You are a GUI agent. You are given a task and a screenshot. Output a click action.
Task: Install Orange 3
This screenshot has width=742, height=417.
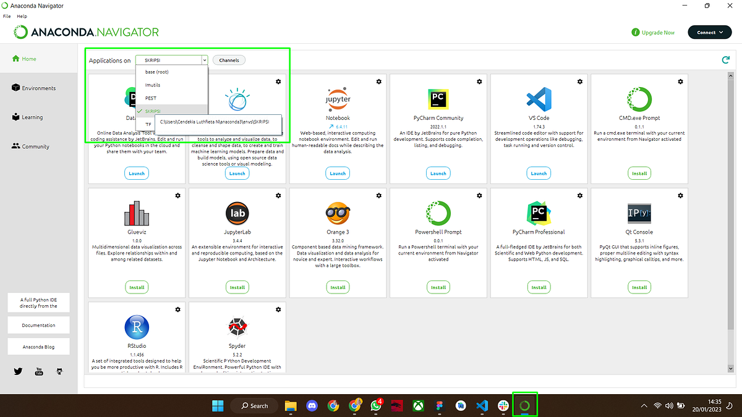338,287
